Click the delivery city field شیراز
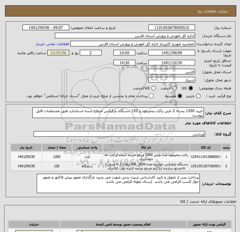240x232 pixels. click(x=171, y=80)
